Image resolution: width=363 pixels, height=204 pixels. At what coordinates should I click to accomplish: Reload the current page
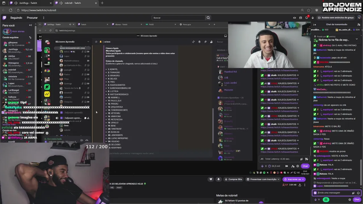tap(10, 10)
